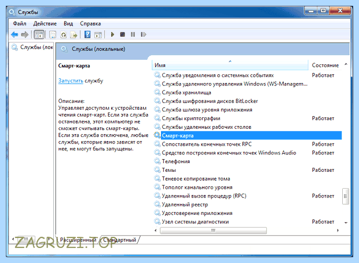This screenshot has height=263, width=359.
Task: Open the Справка menu
Action: pyautogui.click(x=90, y=24)
